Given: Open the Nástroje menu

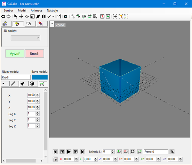Looking at the screenshot, I should [x=52, y=10].
